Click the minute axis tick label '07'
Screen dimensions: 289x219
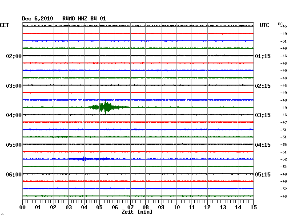130,207
